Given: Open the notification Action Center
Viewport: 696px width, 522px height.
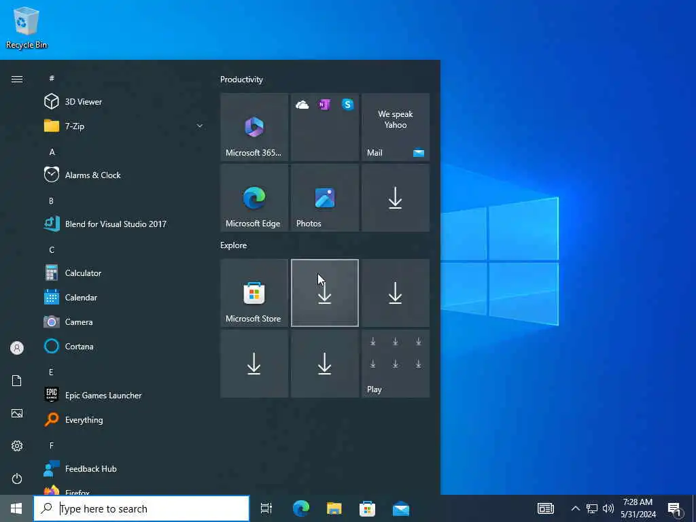Looking at the screenshot, I should click(x=675, y=508).
